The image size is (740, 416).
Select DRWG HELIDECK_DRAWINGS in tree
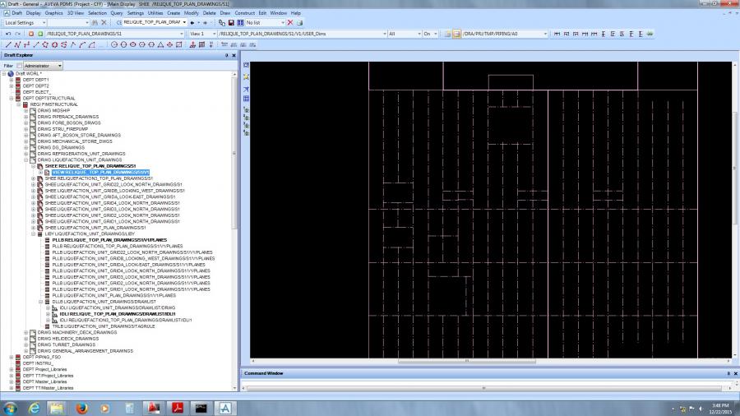(68, 339)
